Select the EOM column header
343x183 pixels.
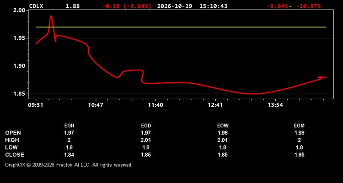click(299, 126)
